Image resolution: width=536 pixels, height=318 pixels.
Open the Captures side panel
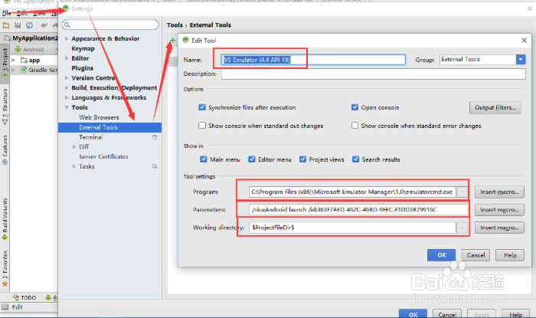click(5, 149)
